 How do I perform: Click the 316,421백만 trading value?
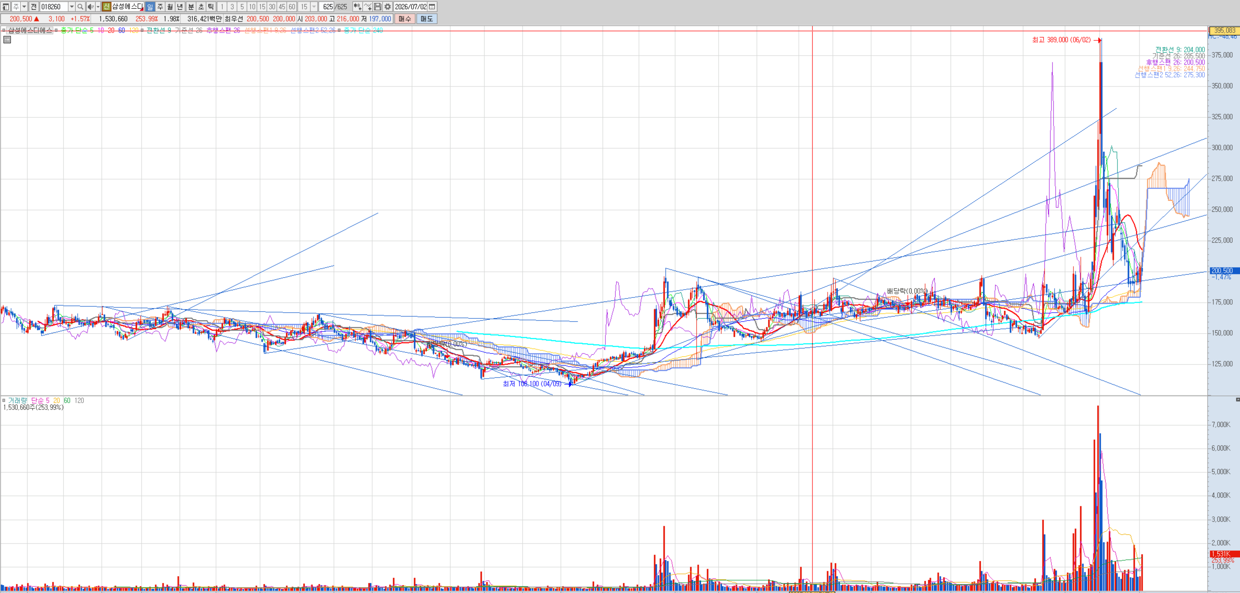coord(205,19)
